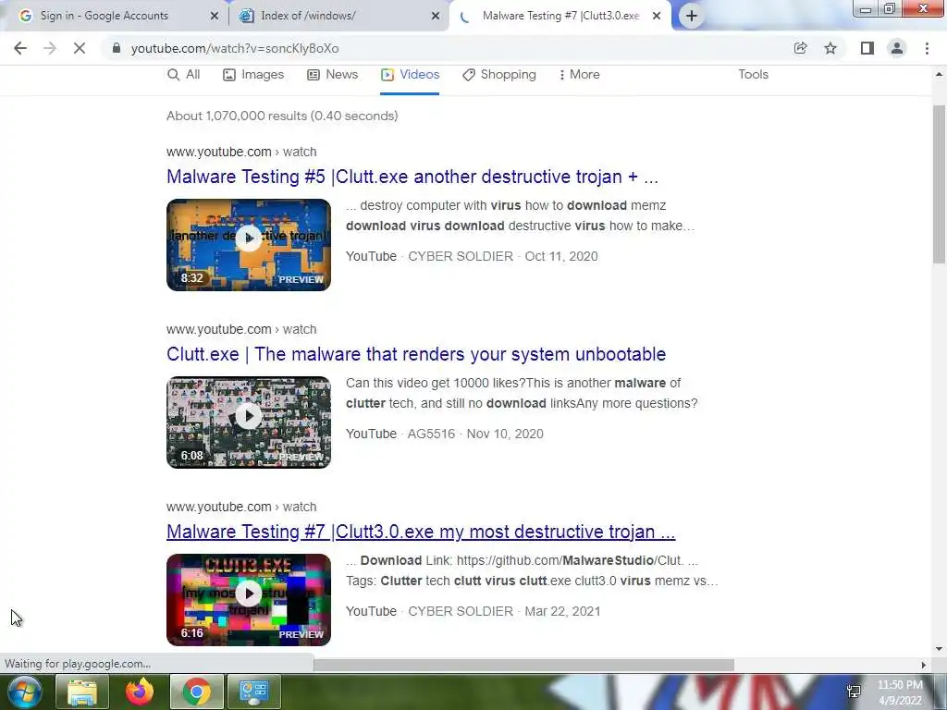The image size is (947, 710).
Task: Go back to the previous page
Action: click(20, 48)
